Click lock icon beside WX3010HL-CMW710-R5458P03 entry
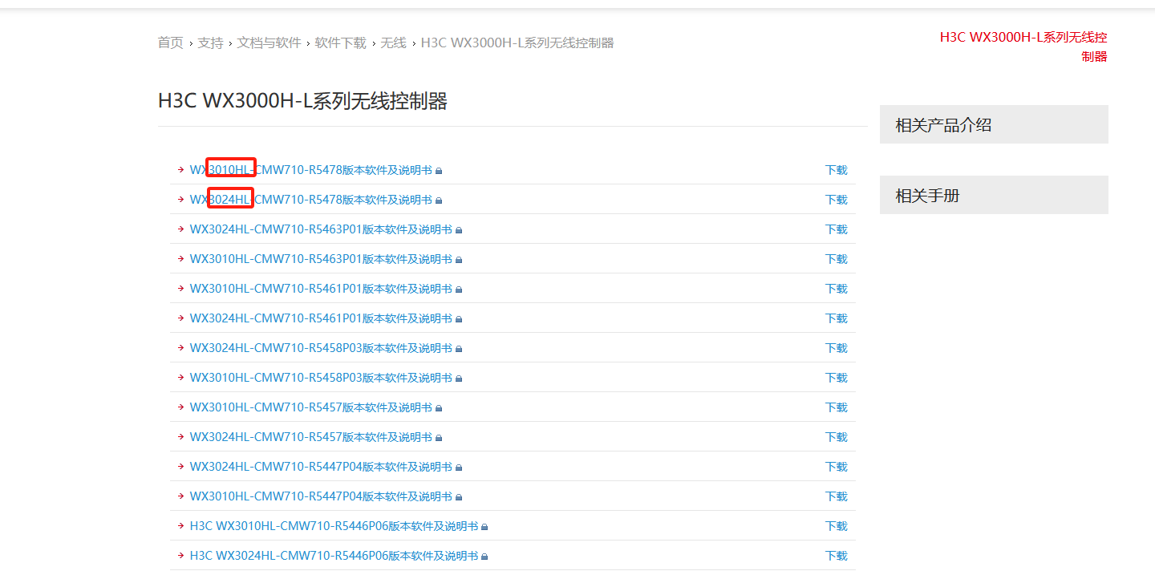Image resolution: width=1155 pixels, height=575 pixels. (x=459, y=379)
